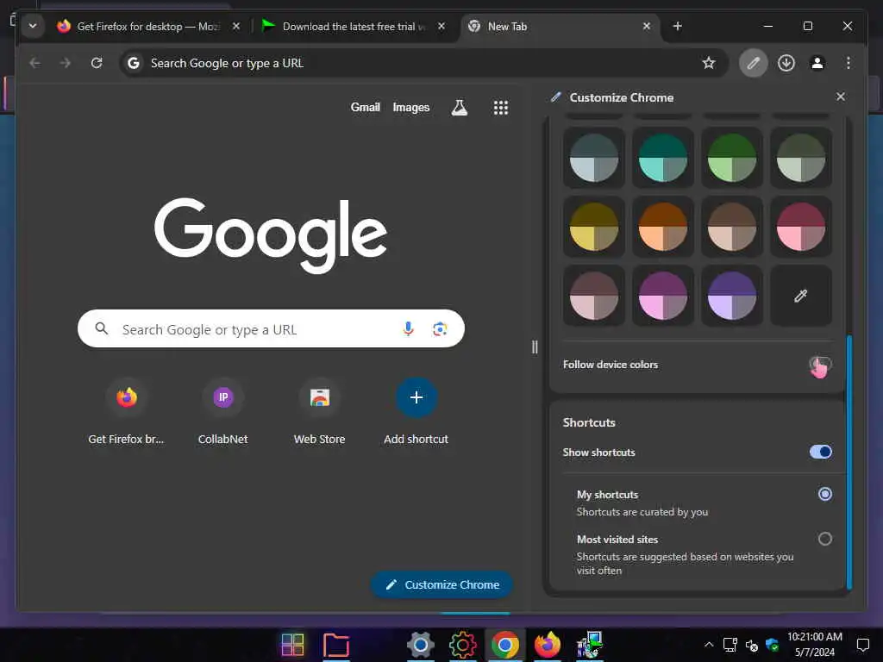Select the Most visited sites radio option

click(825, 539)
